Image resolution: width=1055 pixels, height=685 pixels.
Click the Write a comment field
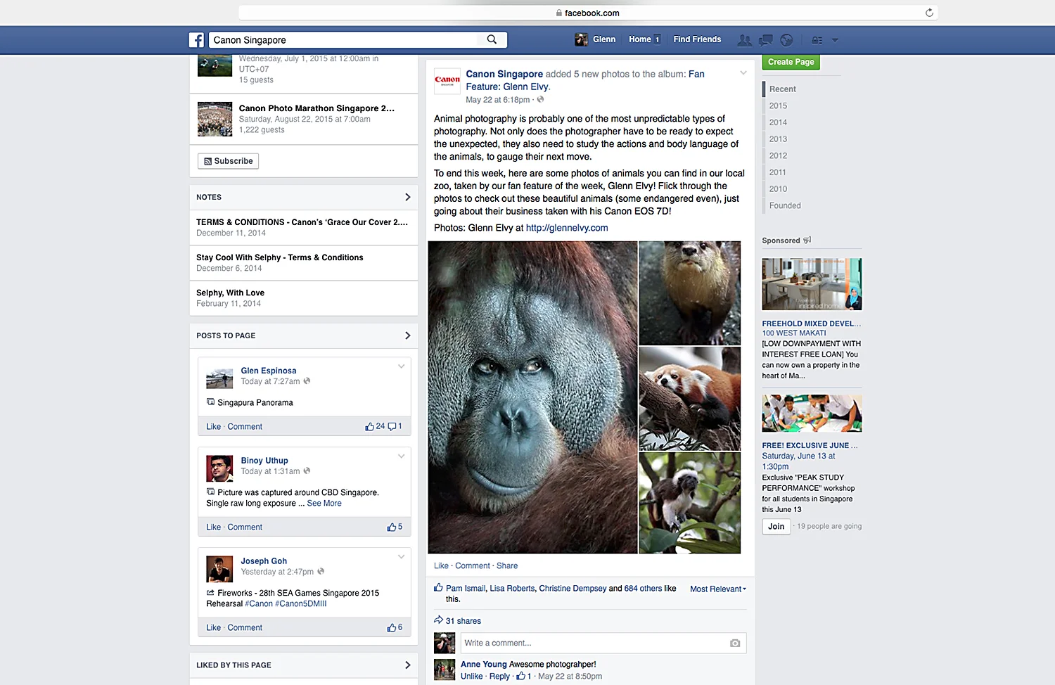(x=603, y=643)
